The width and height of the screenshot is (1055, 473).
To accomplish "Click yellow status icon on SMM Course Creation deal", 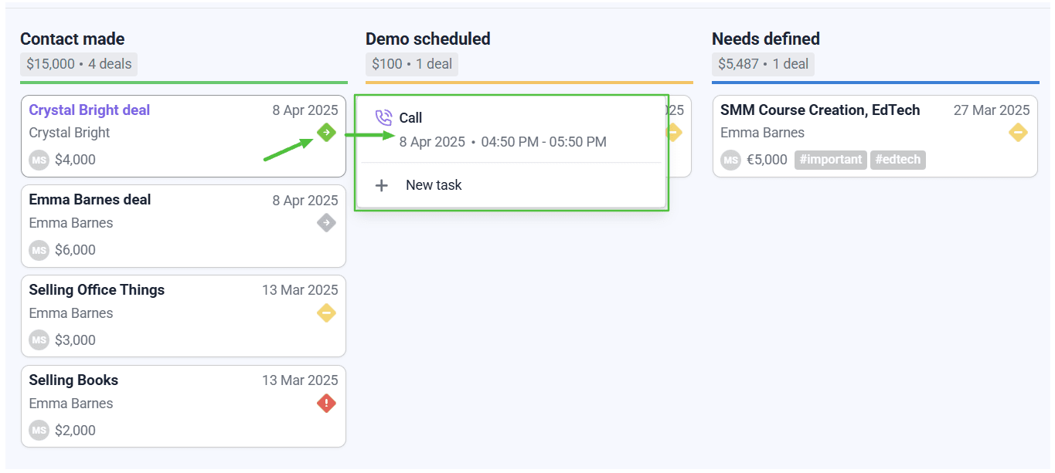I will [1018, 133].
